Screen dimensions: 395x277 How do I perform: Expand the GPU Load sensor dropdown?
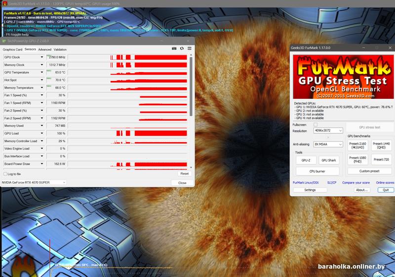(x=42, y=133)
